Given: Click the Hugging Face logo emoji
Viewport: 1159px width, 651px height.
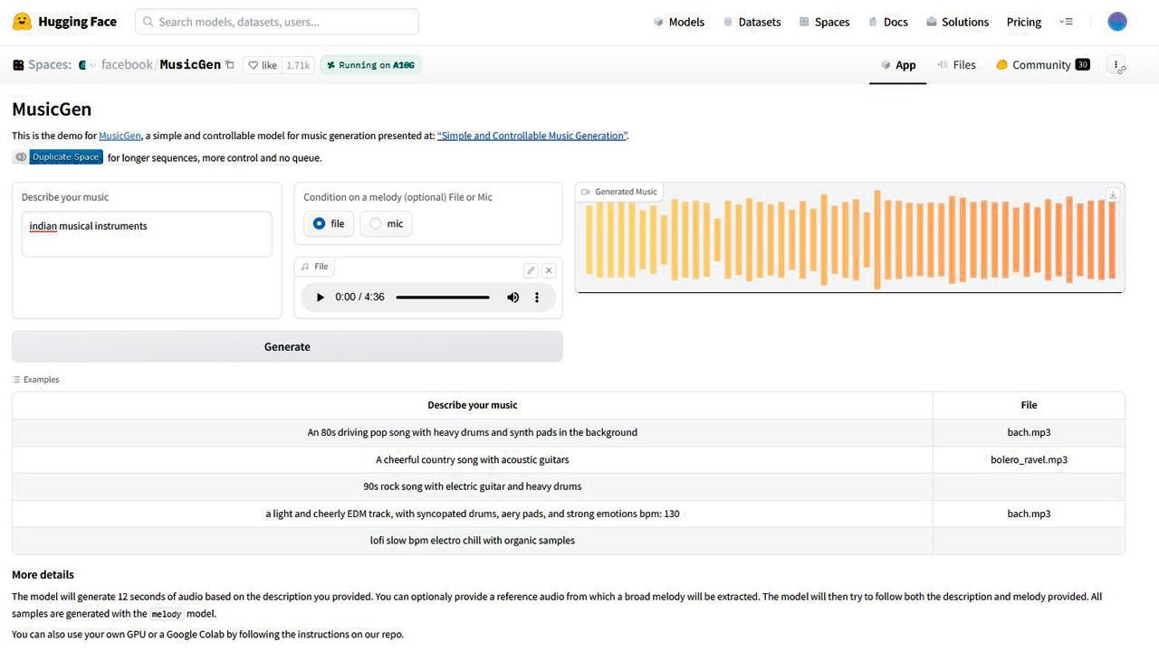Looking at the screenshot, I should (23, 22).
